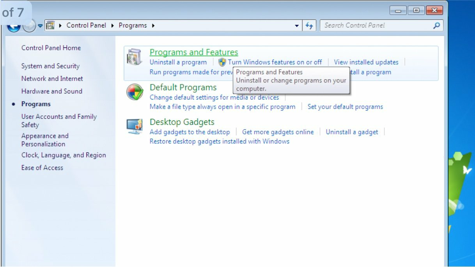Click the Default Programs icon
Screen dimensions: 475x267
135,92
